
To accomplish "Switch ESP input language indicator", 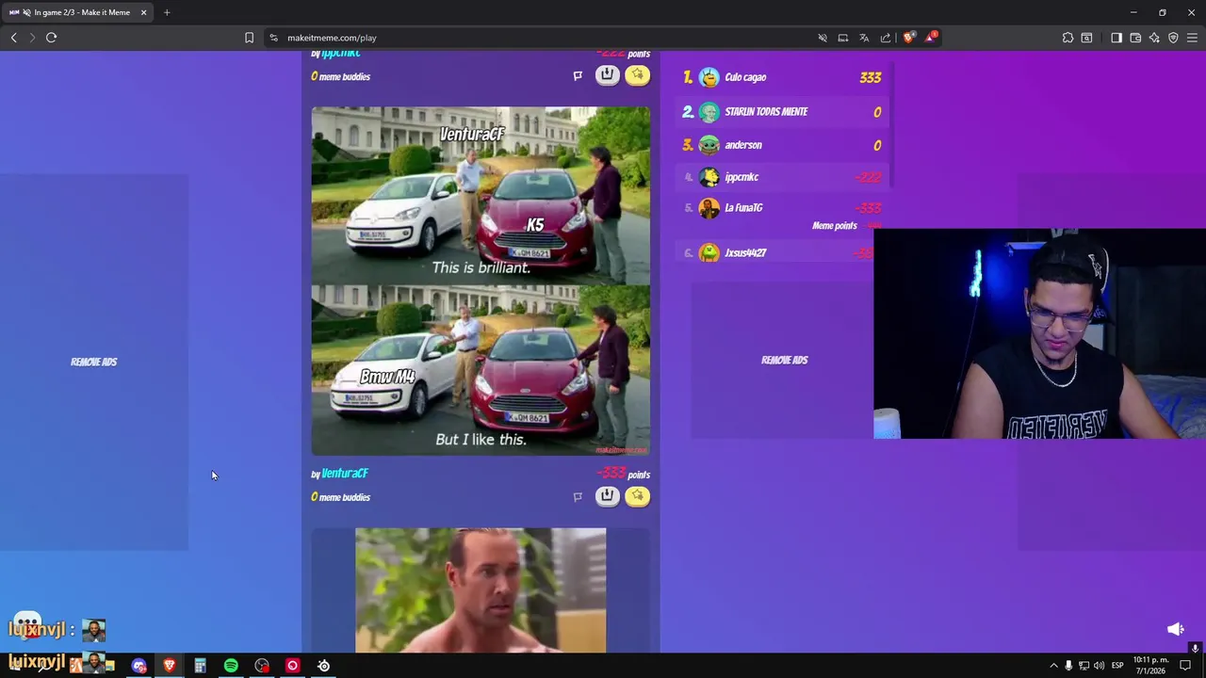I will coord(1117,666).
